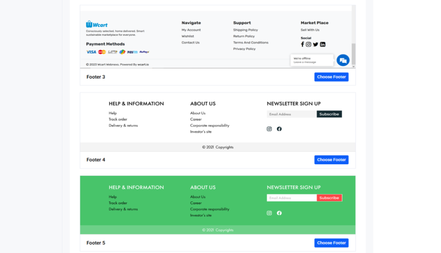This screenshot has width=441, height=253.
Task: Click Track order in the green Footer 5 preview
Action: click(118, 203)
